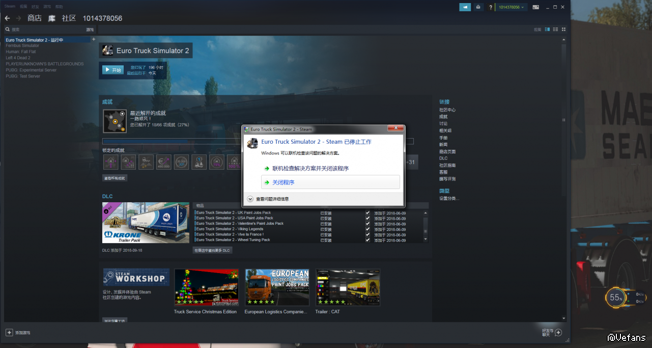Viewport: 652px width, 348px height.
Task: Open the 视图 menu in the menu bar
Action: point(23,7)
